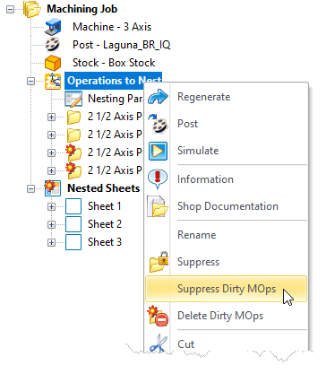This screenshot has width=326, height=374.
Task: Open the Nesting Parameters item
Action: tap(116, 99)
